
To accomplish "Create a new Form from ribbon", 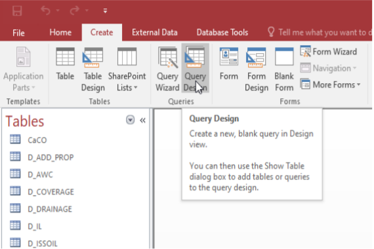I will point(229,64).
